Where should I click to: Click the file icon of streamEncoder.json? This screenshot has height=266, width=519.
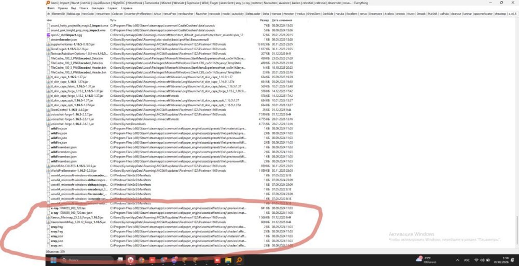48,39
